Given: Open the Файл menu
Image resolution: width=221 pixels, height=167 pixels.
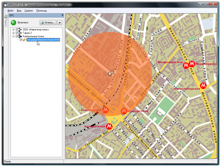Looking at the screenshot, I should coord(10,10).
